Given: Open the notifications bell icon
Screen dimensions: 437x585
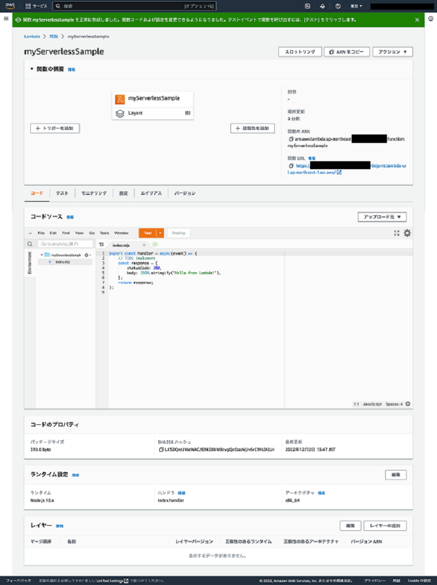Looking at the screenshot, I should tap(323, 6).
